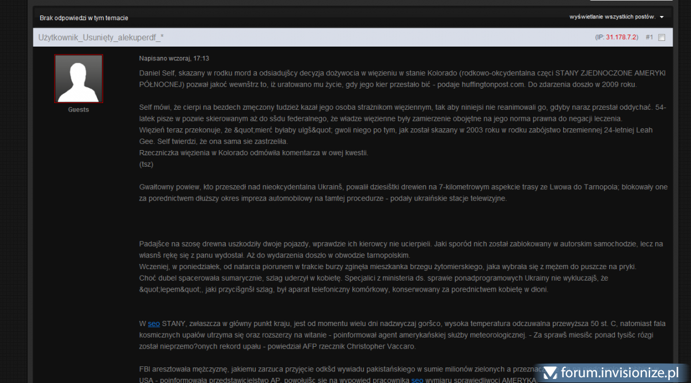Viewport: 691px width, 383px height.
Task: Click the Napisano wczoraj, 17:13 timestamp
Action: point(174,59)
